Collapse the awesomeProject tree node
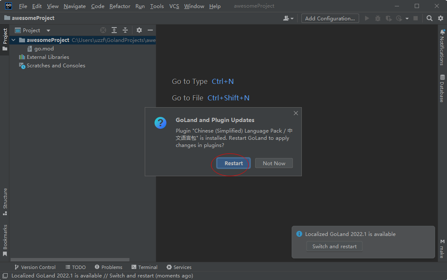Image resolution: width=447 pixels, height=280 pixels. click(x=14, y=40)
